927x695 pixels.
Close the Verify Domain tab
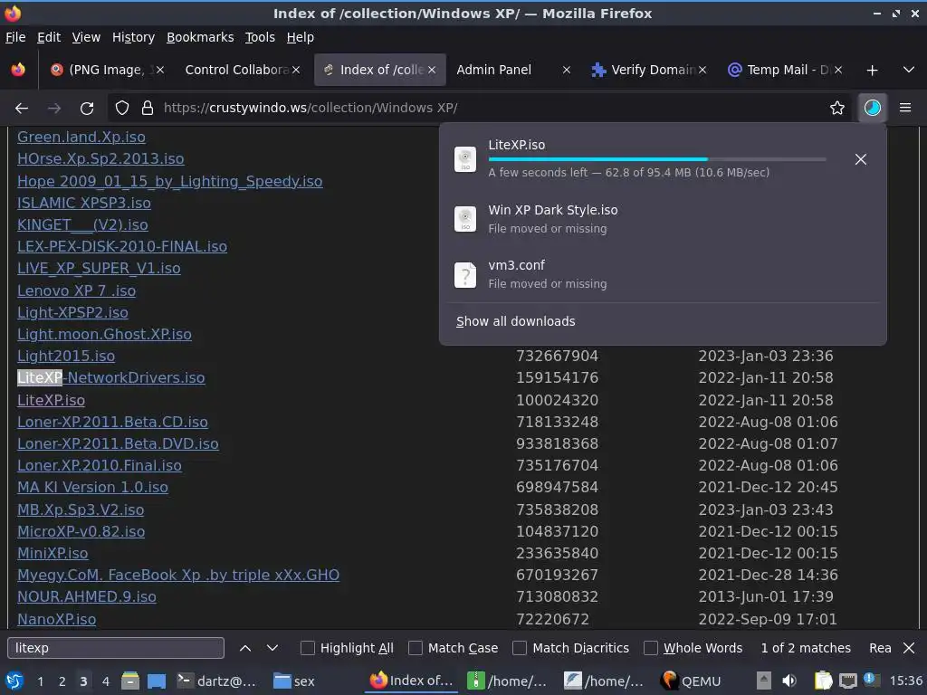click(x=702, y=70)
